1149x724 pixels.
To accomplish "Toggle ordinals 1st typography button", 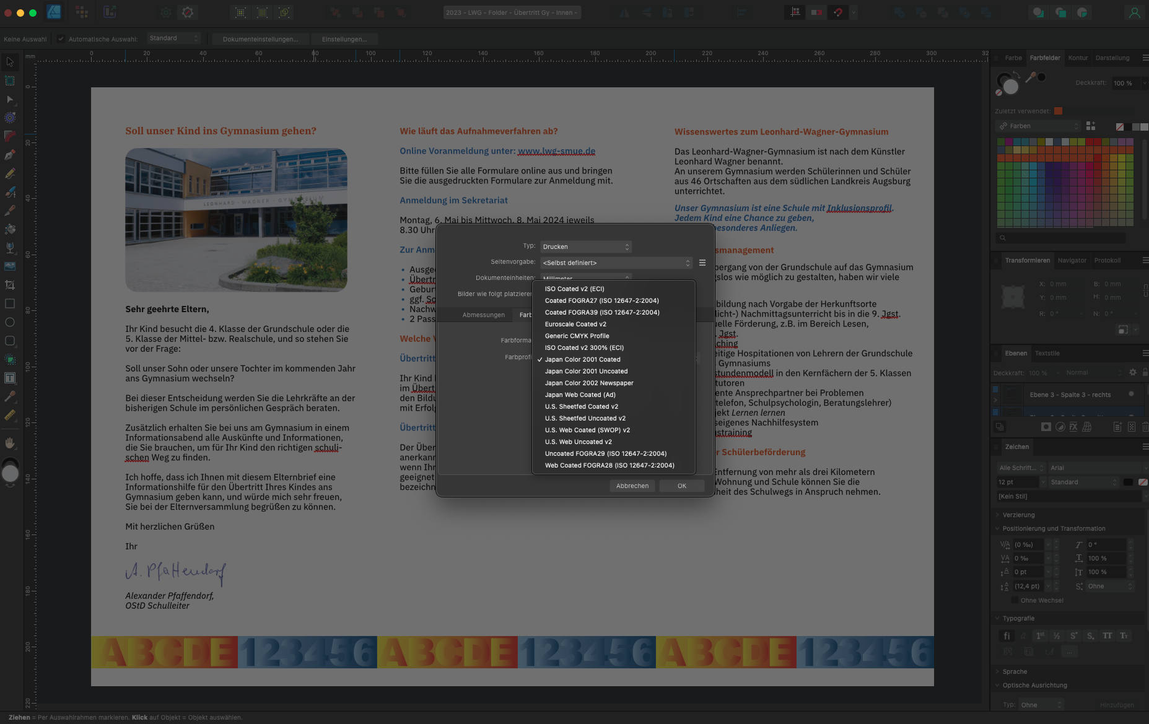I will 1040,635.
